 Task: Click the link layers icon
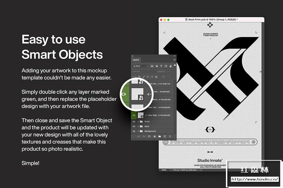point(139,137)
